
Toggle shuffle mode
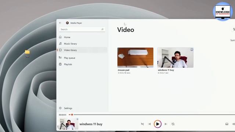[142, 124]
